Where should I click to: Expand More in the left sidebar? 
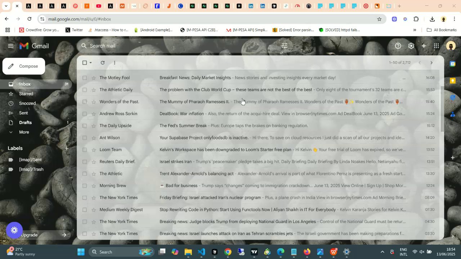pyautogui.click(x=24, y=132)
